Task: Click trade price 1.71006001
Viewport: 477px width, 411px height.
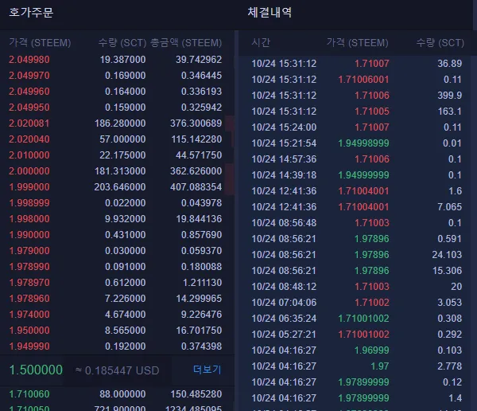Action: pyautogui.click(x=363, y=80)
